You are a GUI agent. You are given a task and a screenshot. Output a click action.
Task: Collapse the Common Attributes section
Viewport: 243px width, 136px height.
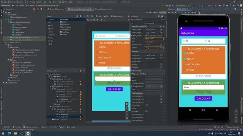pos(132,74)
